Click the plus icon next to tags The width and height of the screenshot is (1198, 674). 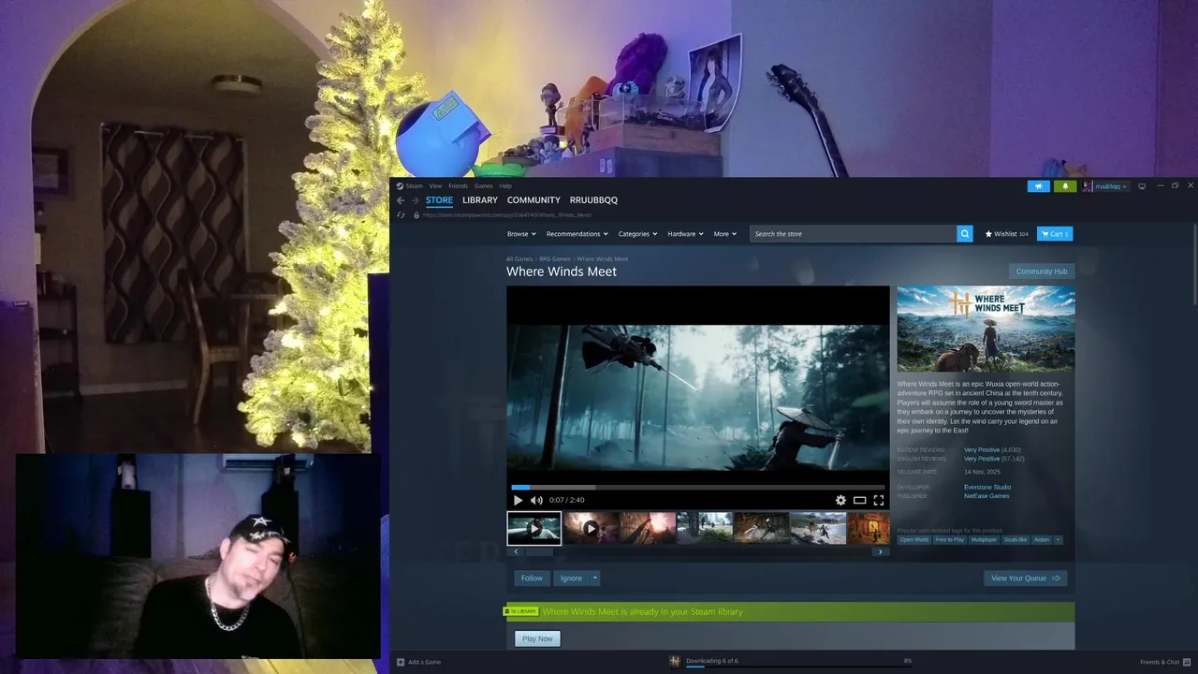(x=1059, y=539)
